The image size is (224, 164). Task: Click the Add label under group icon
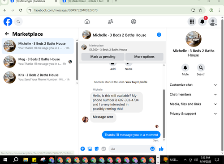[x=113, y=69]
